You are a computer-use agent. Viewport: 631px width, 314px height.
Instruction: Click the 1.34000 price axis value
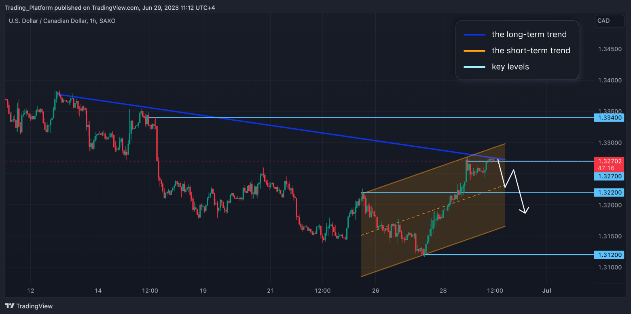pos(610,80)
